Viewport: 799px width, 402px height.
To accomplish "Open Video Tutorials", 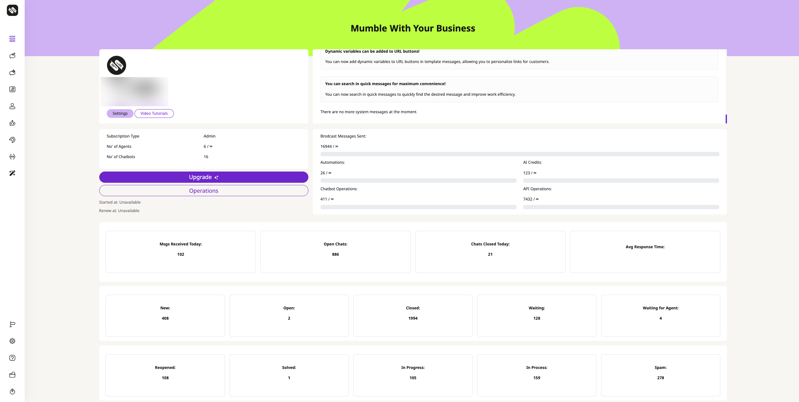I will [x=154, y=114].
